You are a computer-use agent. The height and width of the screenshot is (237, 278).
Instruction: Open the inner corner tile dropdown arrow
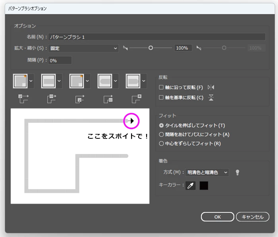click(87, 81)
